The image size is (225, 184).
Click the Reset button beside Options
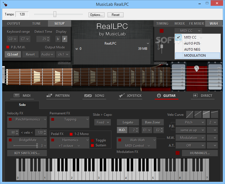coord(116,15)
